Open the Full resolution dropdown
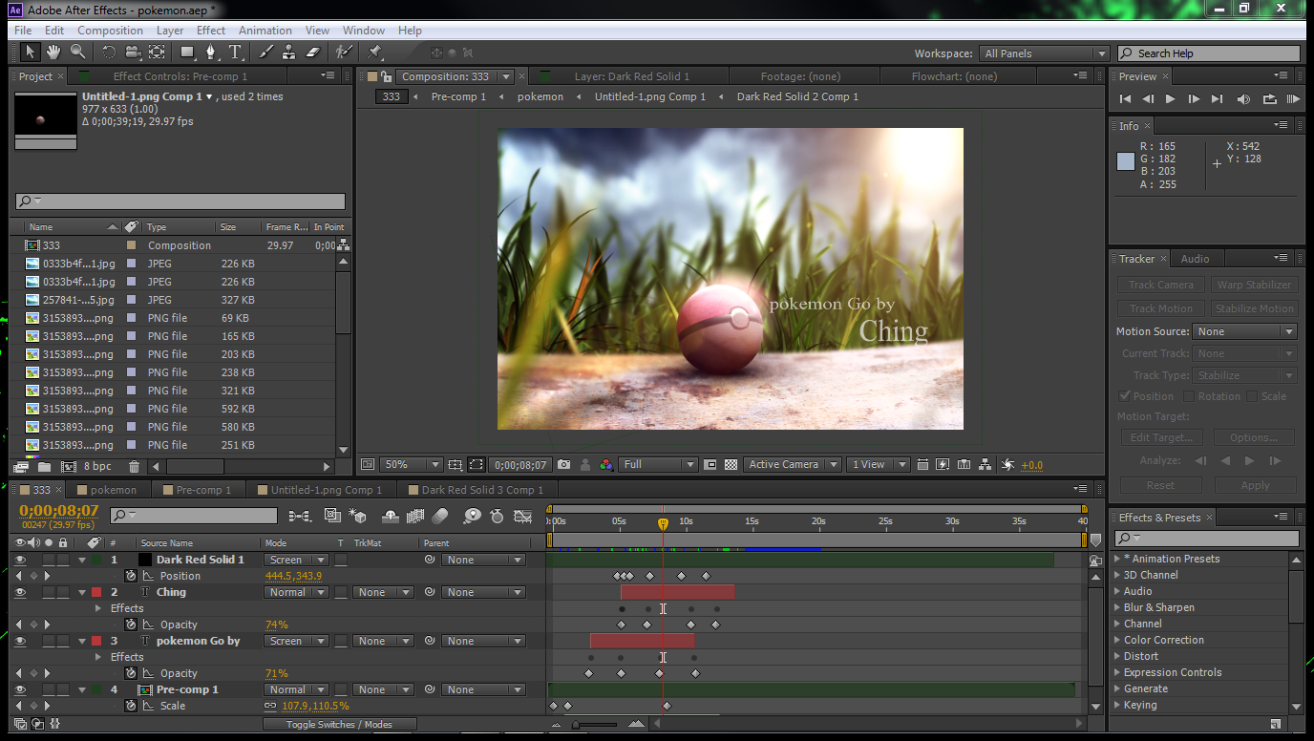The height and width of the screenshot is (741, 1314). pos(659,465)
